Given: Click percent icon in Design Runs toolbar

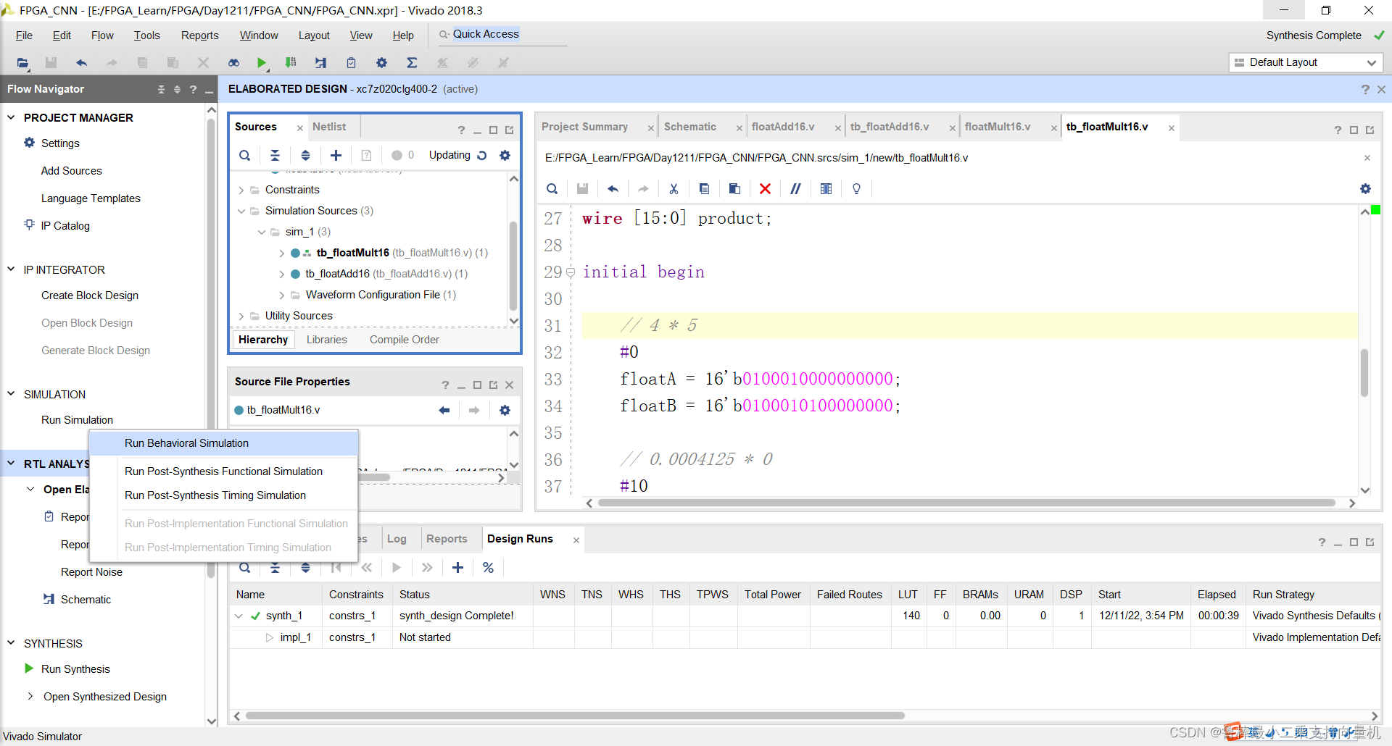Looking at the screenshot, I should (488, 568).
